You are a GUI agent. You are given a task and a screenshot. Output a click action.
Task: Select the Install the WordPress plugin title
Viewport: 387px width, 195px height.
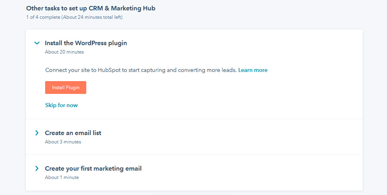click(86, 43)
